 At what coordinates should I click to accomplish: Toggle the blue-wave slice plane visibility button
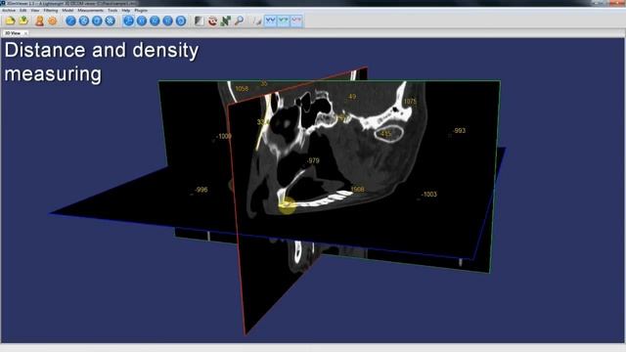tap(270, 21)
